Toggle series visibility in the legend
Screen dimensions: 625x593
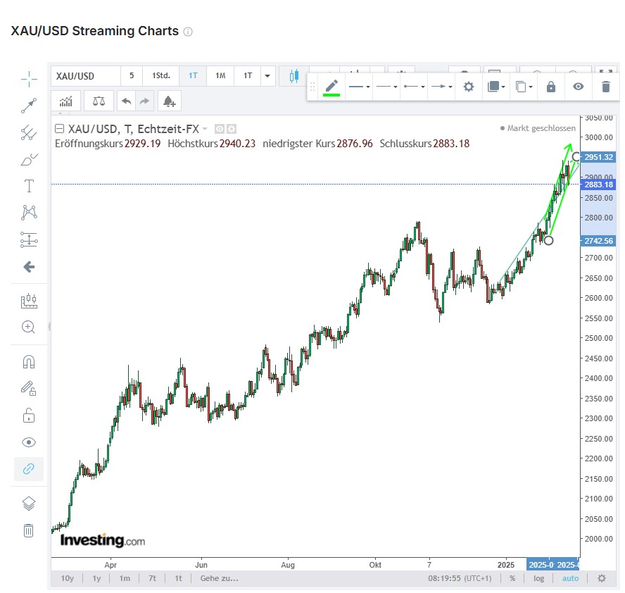point(219,129)
